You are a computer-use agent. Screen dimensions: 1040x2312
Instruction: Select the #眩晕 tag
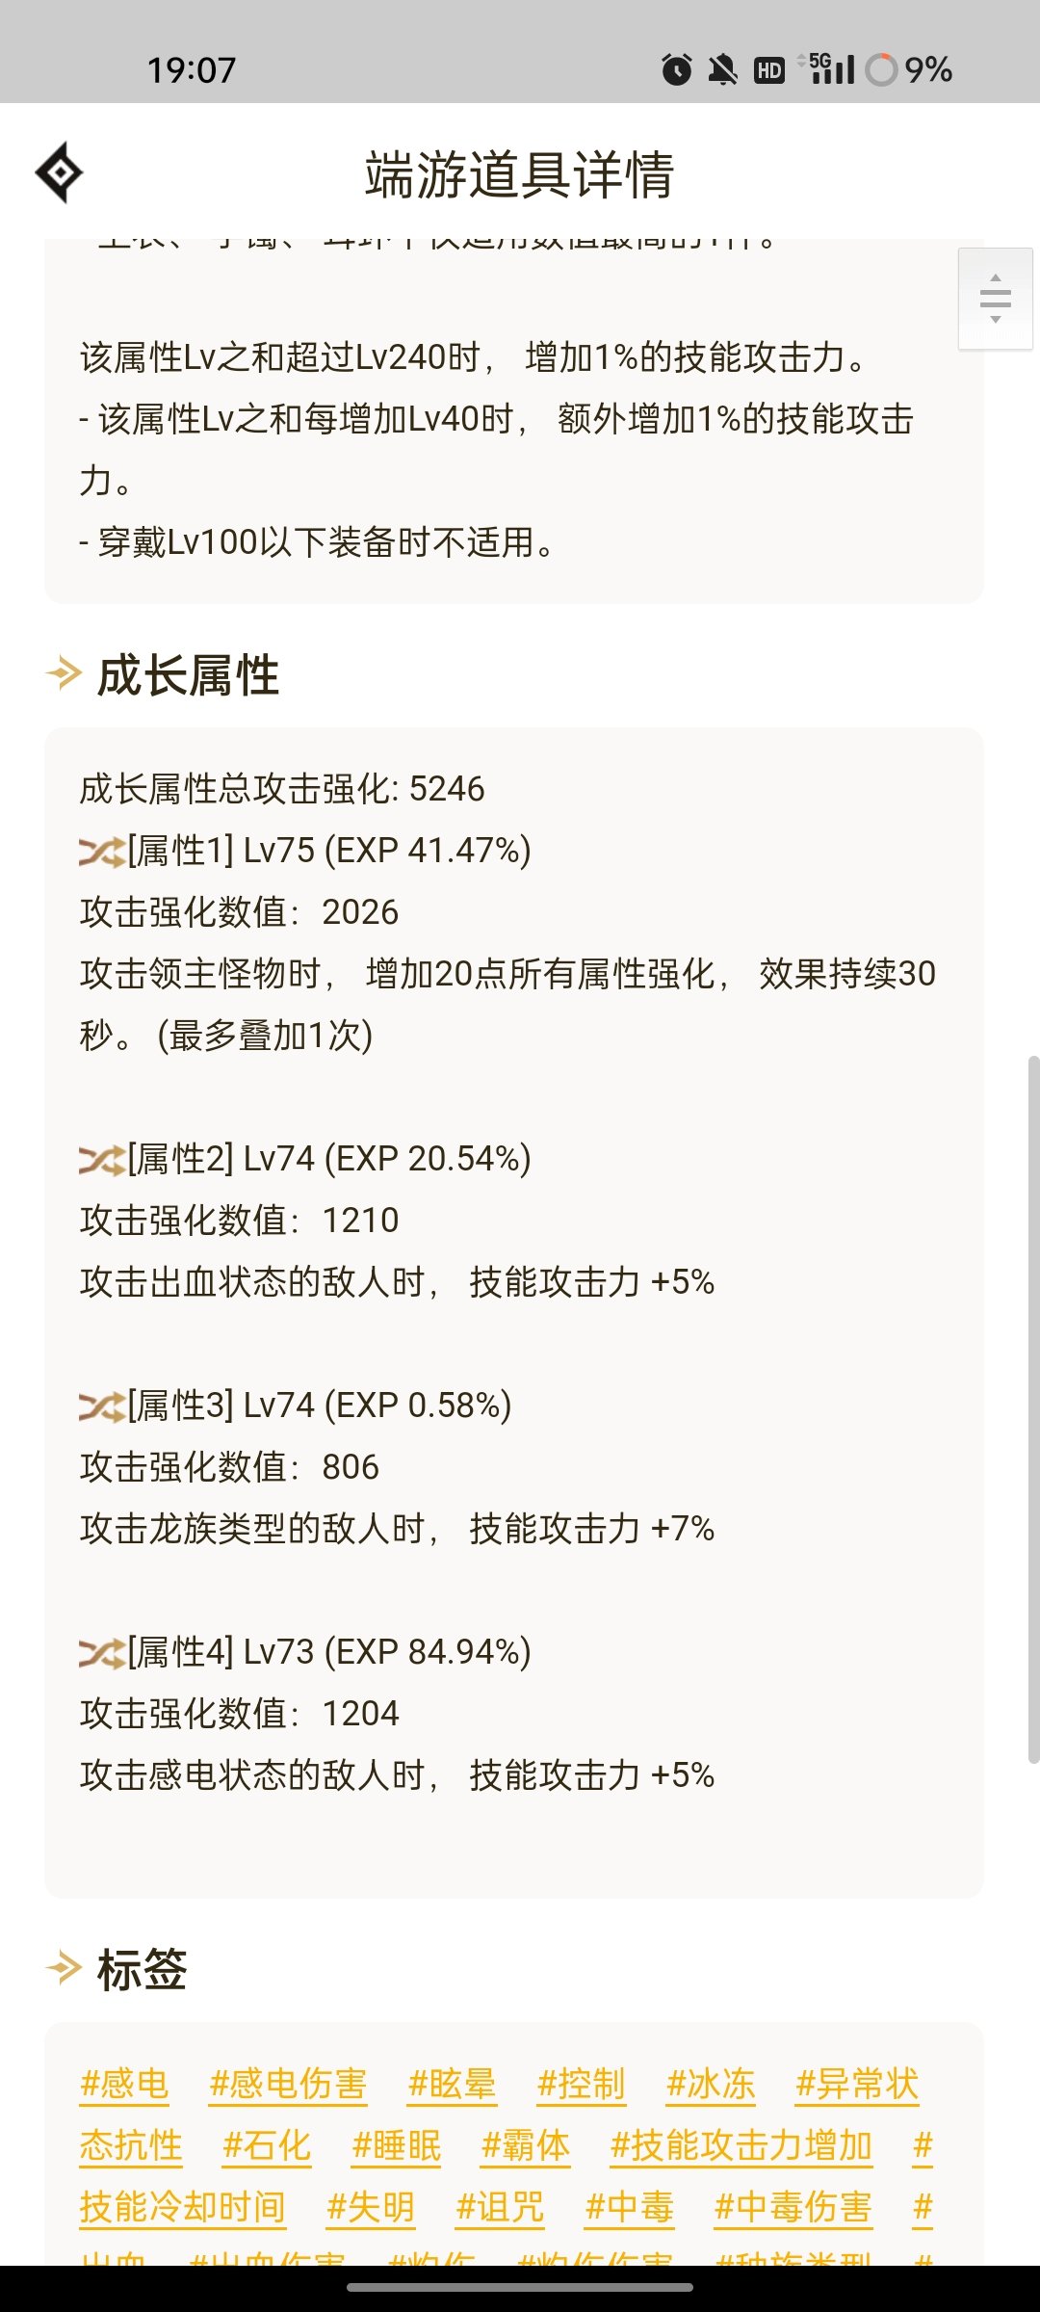coord(452,2084)
